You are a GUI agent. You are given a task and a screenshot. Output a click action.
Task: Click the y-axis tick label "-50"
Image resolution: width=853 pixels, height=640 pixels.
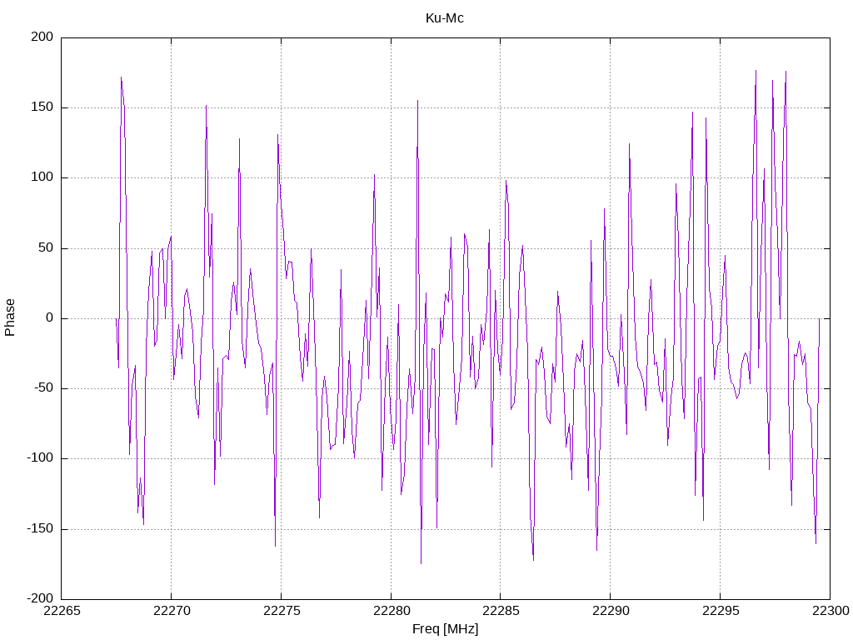tap(44, 388)
